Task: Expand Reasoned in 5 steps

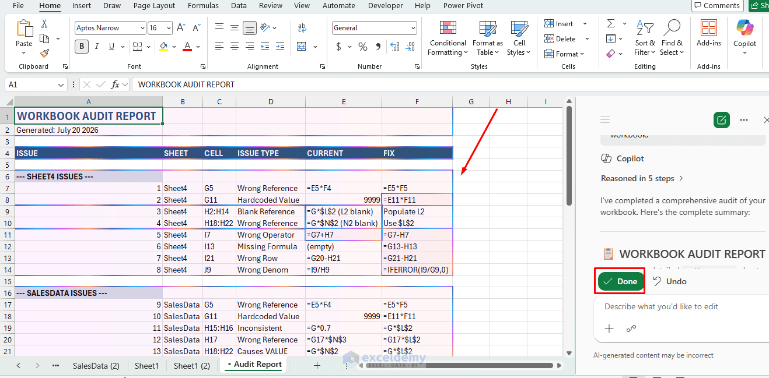Action: pyautogui.click(x=642, y=178)
